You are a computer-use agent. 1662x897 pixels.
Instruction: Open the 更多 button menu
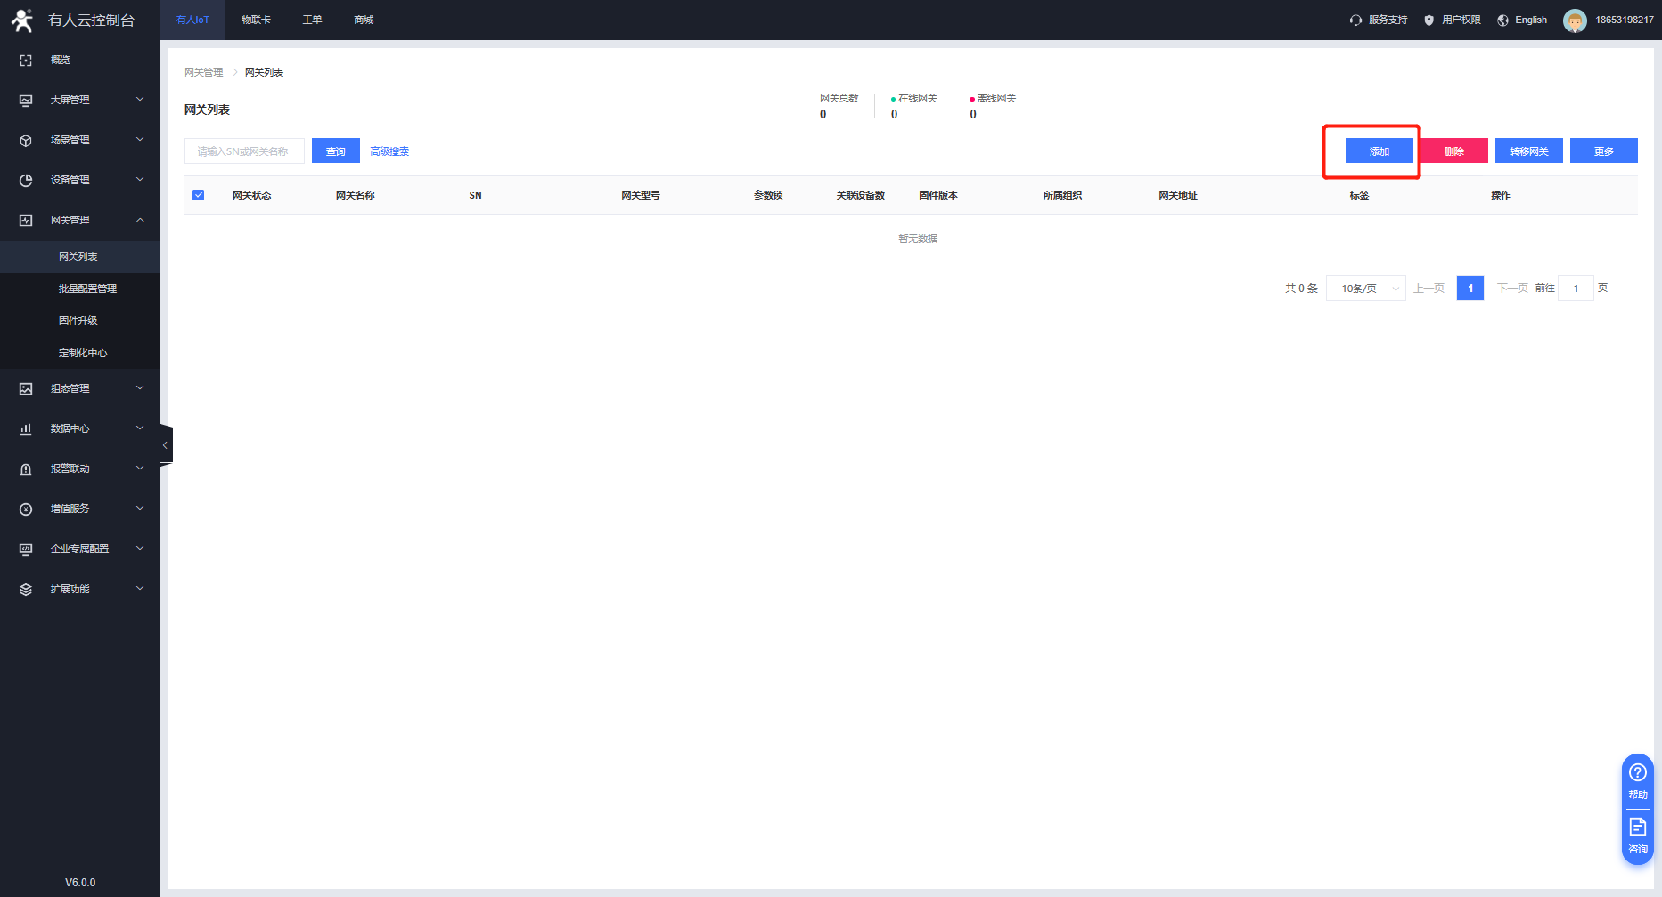click(x=1603, y=151)
